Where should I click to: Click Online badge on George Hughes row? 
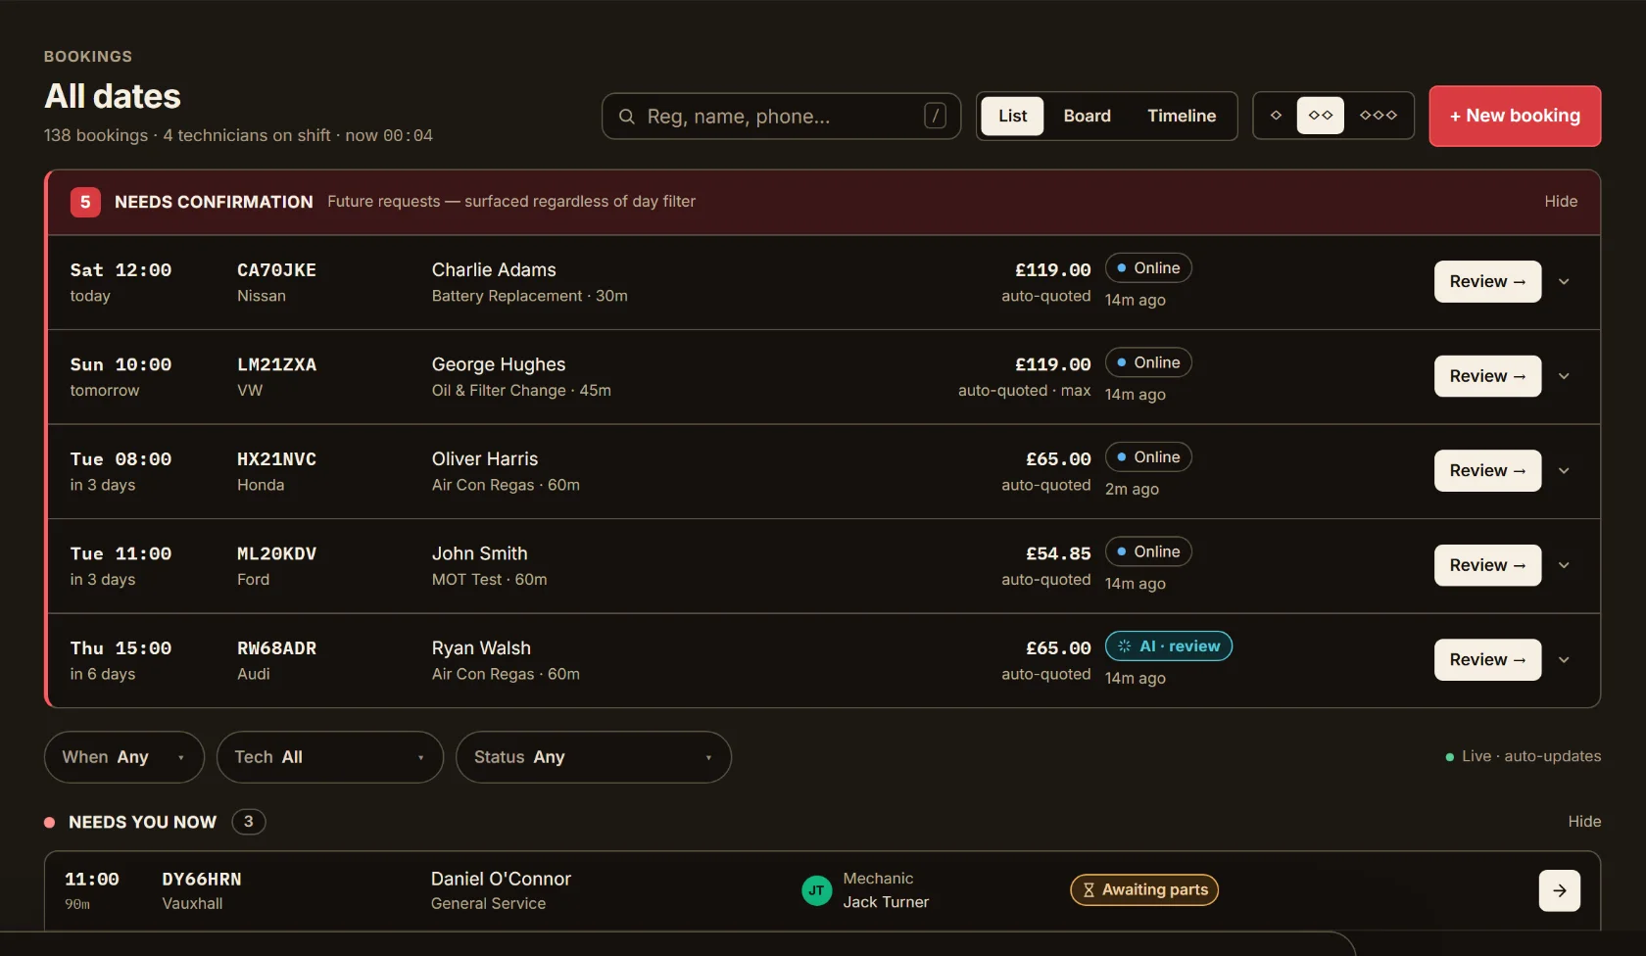click(x=1148, y=362)
